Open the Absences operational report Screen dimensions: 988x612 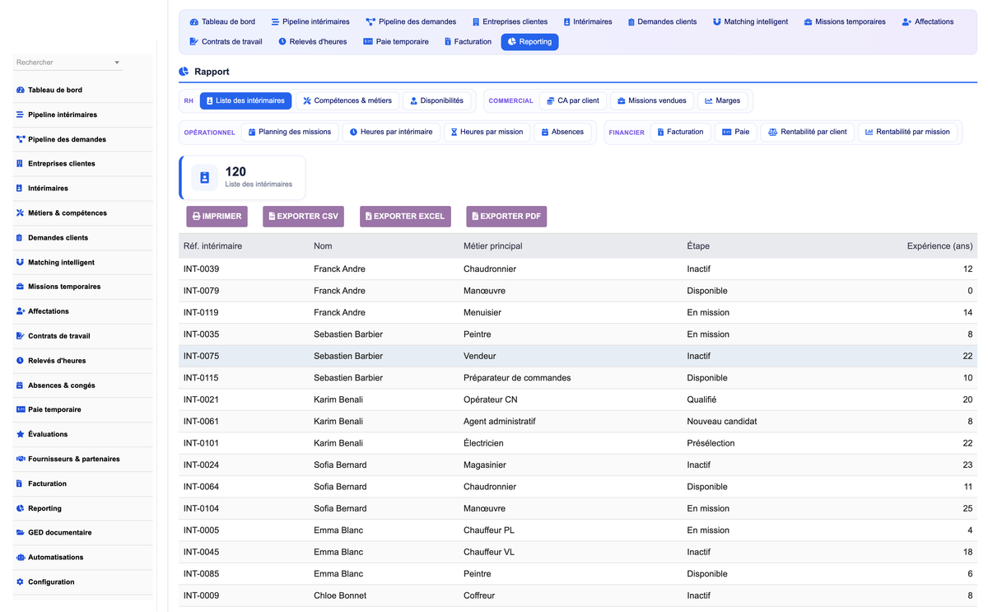[562, 132]
